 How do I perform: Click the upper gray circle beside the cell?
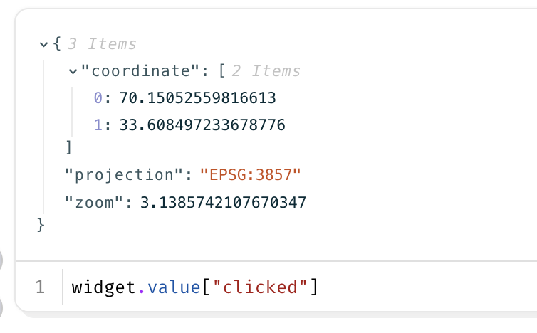[1, 261]
